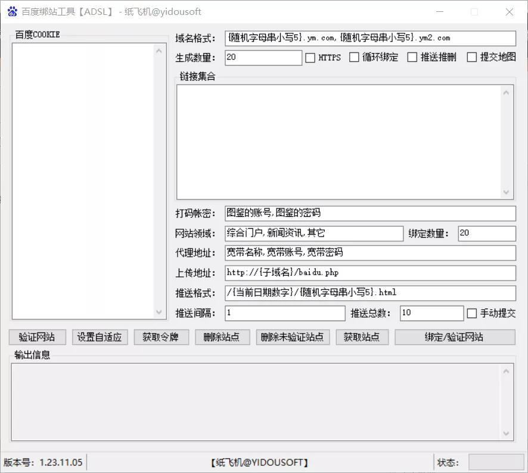The image size is (528, 473).
Task: Click the 设置自适应 button
Action: (x=100, y=337)
